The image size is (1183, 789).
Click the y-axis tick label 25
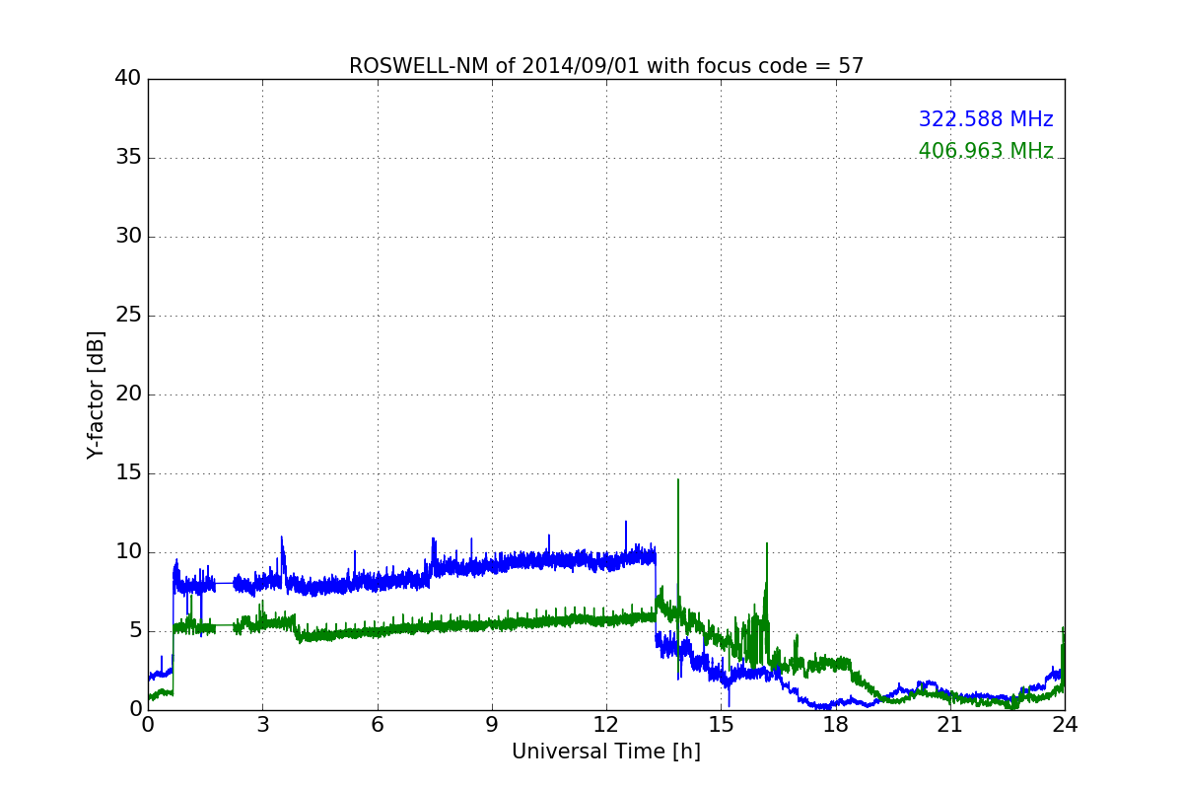pos(128,316)
